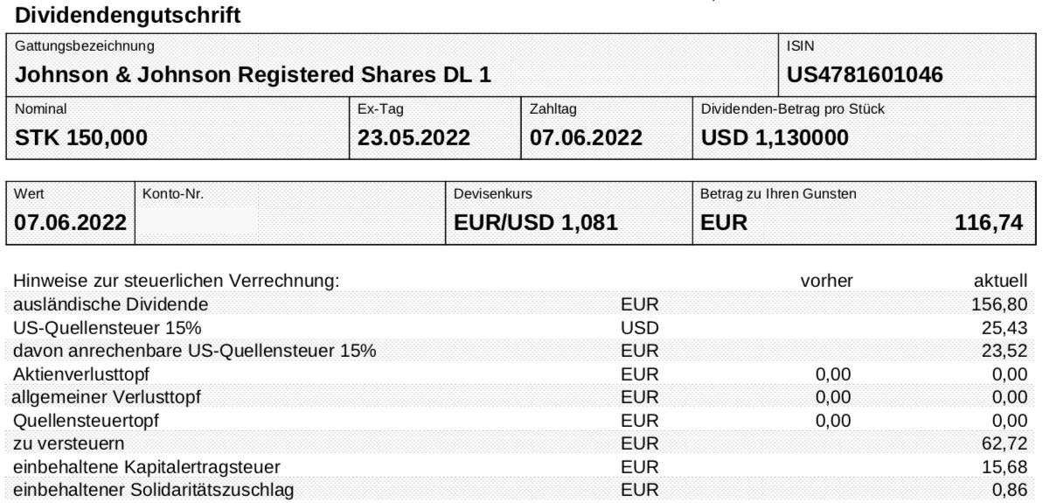Click the ISIN value US4781601046
This screenshot has width=1043, height=503.
(865, 74)
